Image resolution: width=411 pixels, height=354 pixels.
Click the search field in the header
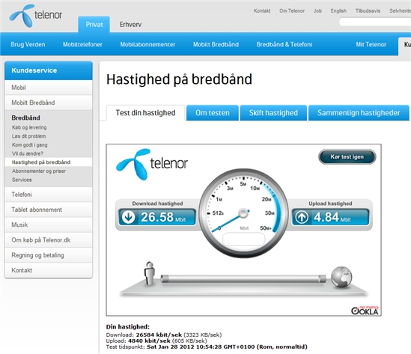click(x=375, y=22)
